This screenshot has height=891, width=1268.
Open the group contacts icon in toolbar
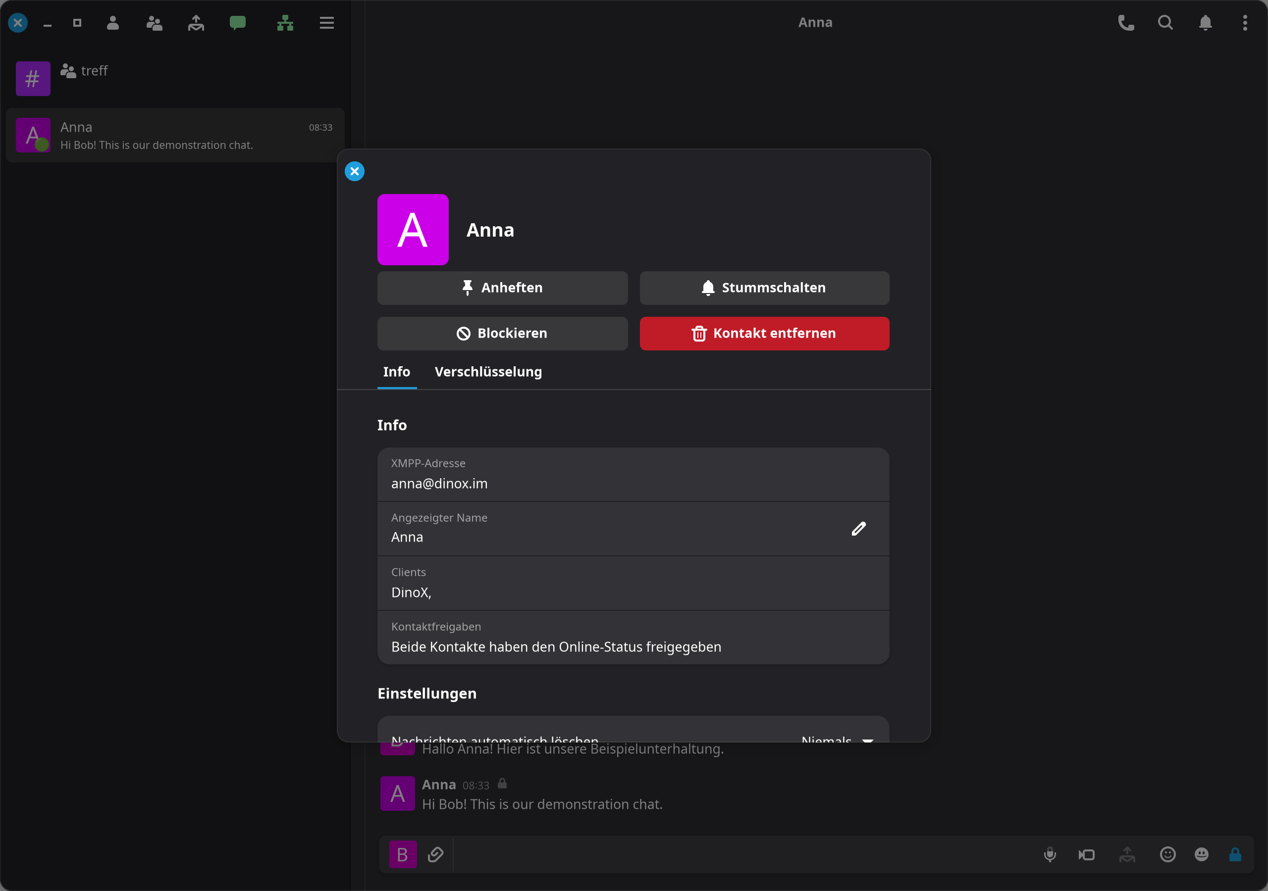click(x=154, y=23)
